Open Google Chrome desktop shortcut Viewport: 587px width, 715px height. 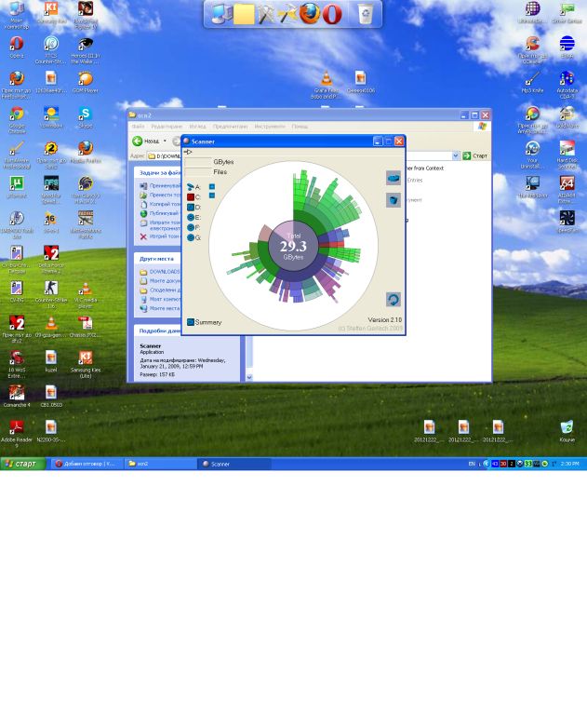click(x=16, y=115)
